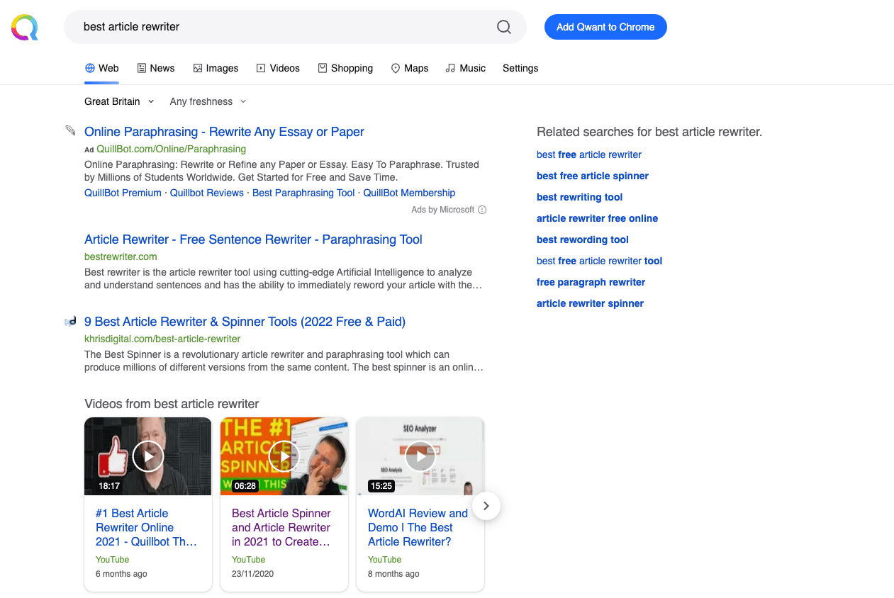Viewport: 894px width, 598px height.
Task: Click the Qwant logo
Action: coord(24,26)
